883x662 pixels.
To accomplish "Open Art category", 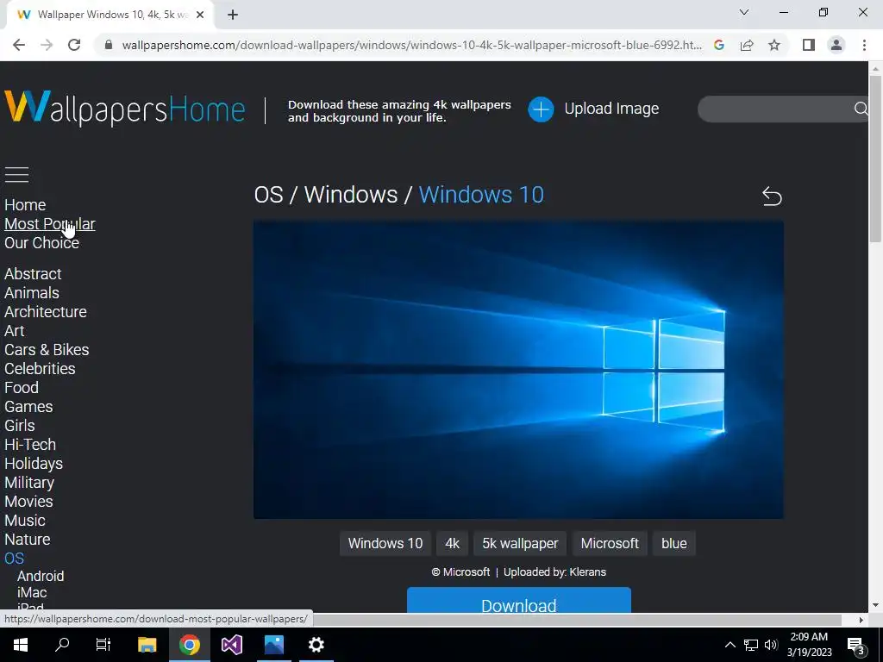I will tap(15, 331).
